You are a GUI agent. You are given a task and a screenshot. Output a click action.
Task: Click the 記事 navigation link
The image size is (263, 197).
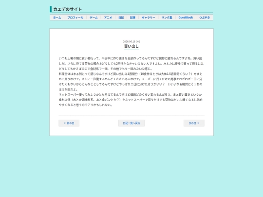click(x=132, y=18)
